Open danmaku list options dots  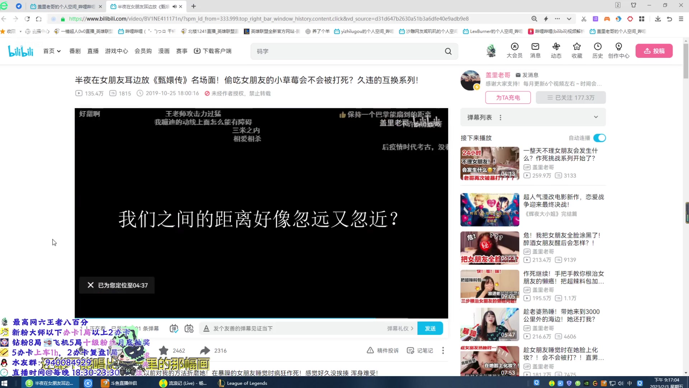[500, 117]
